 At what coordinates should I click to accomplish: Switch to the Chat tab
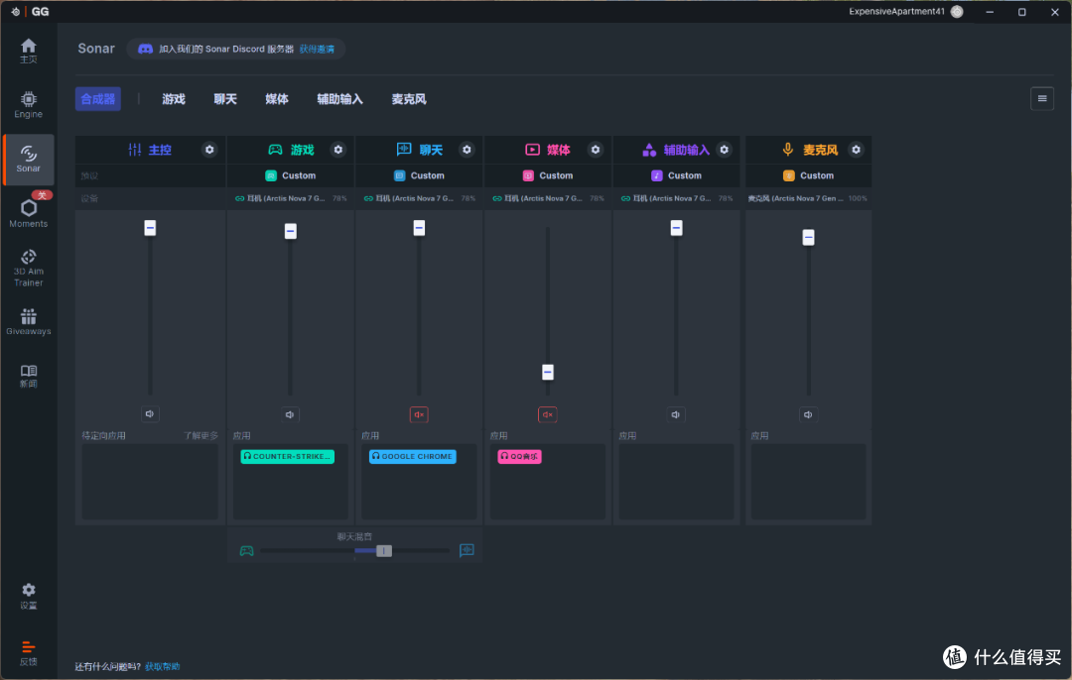coord(225,99)
